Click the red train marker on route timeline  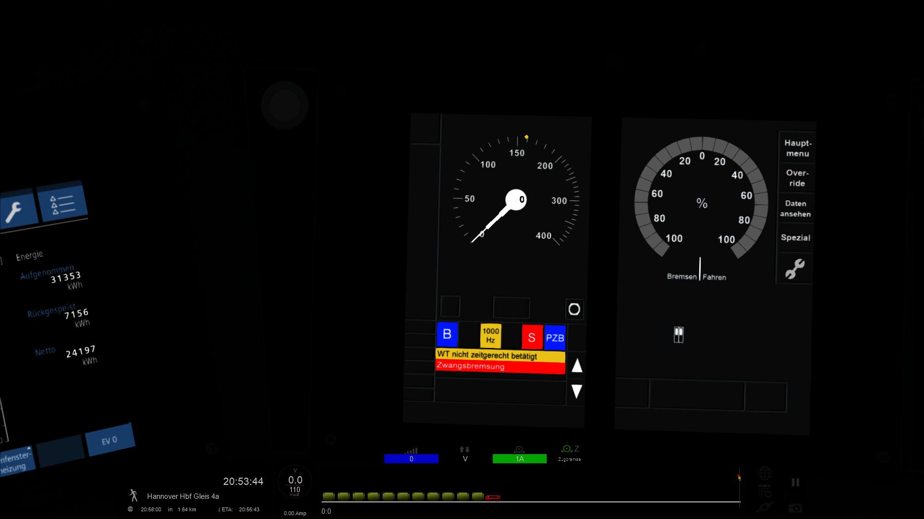pos(493,498)
